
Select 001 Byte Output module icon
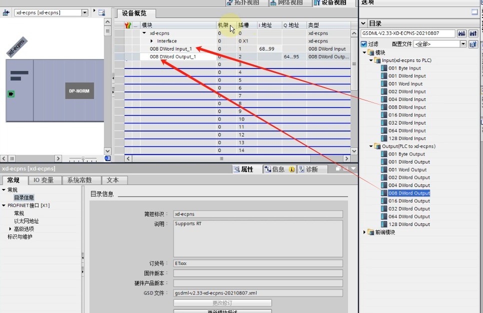coord(384,154)
